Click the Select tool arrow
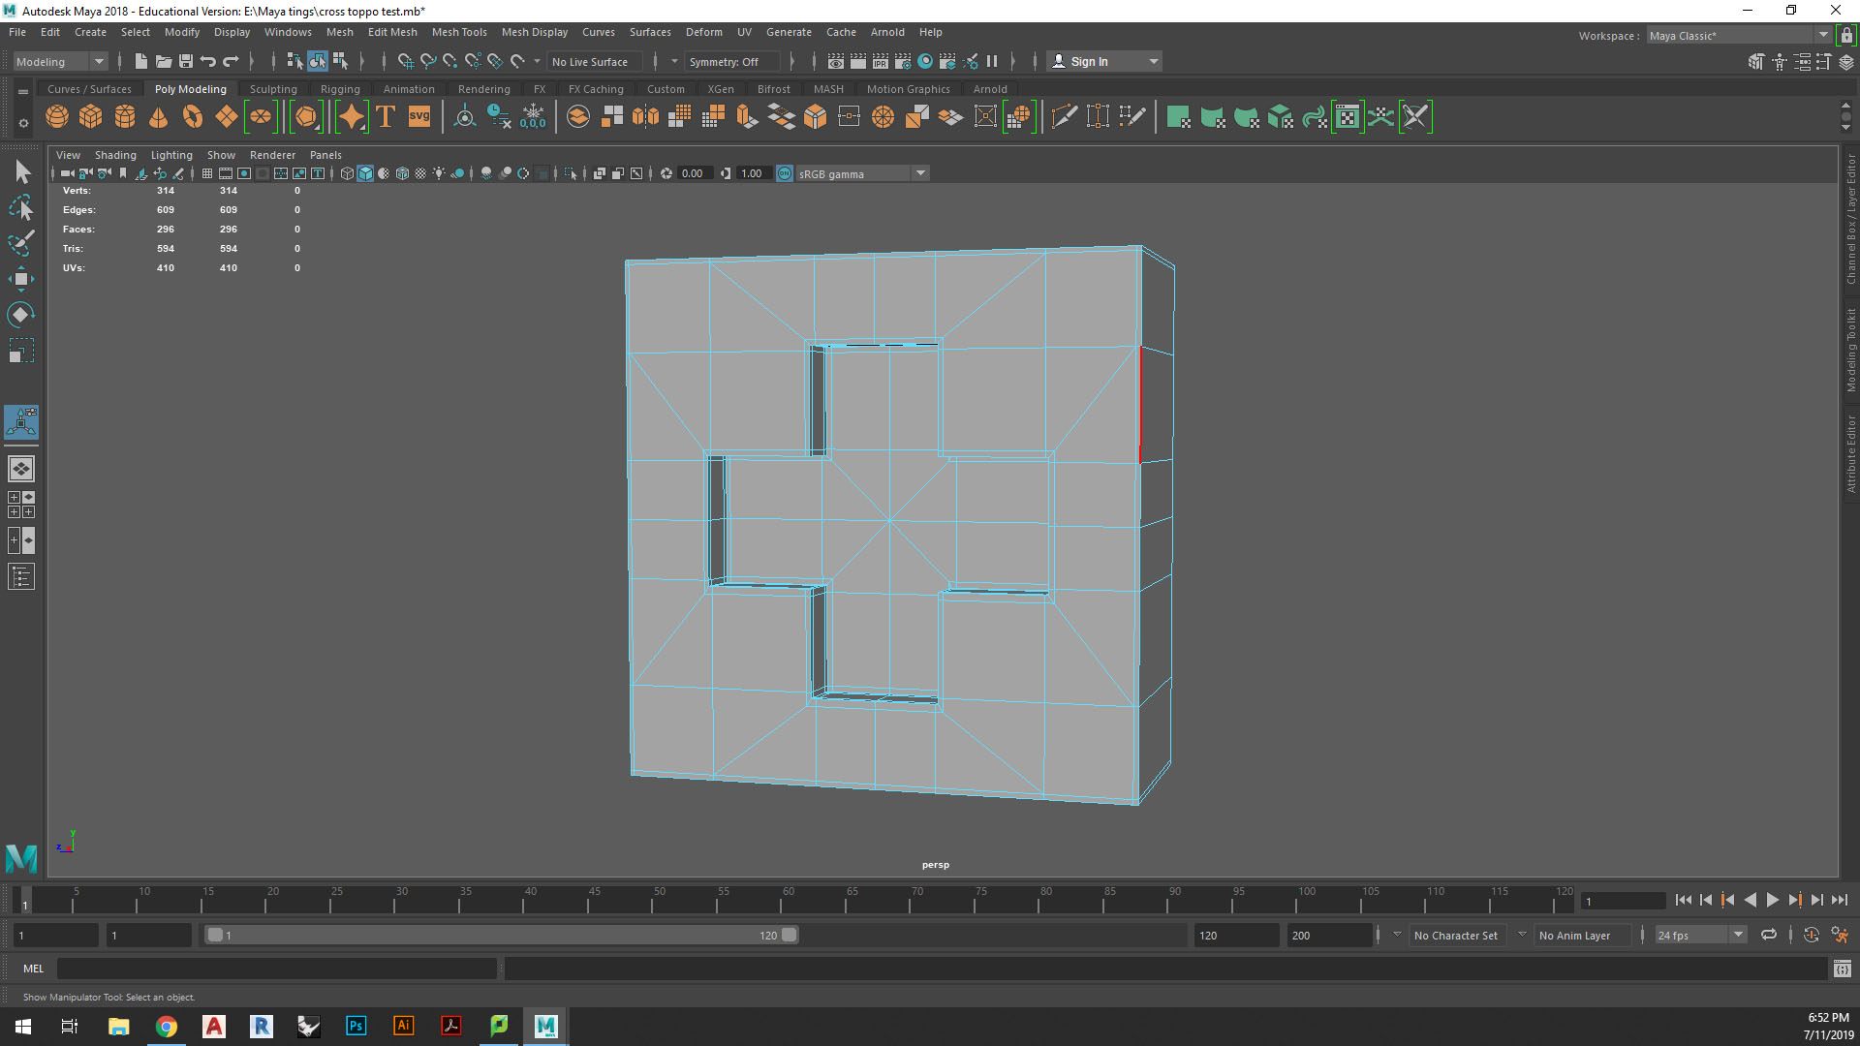 (x=21, y=172)
